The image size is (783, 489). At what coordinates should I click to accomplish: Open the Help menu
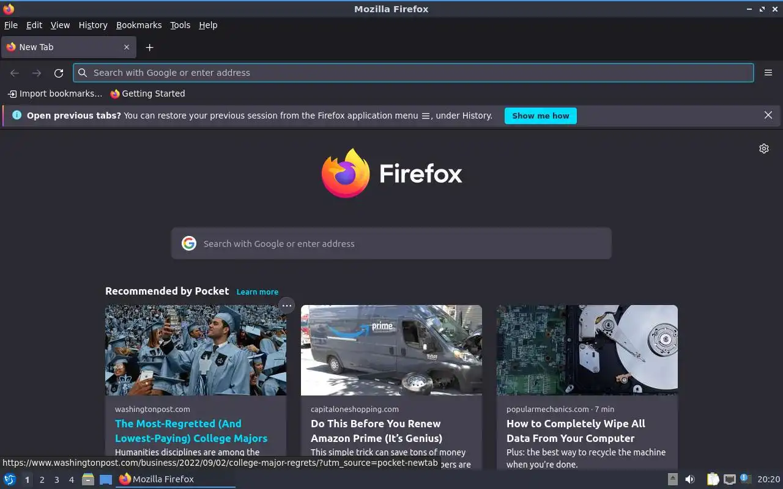click(x=208, y=25)
